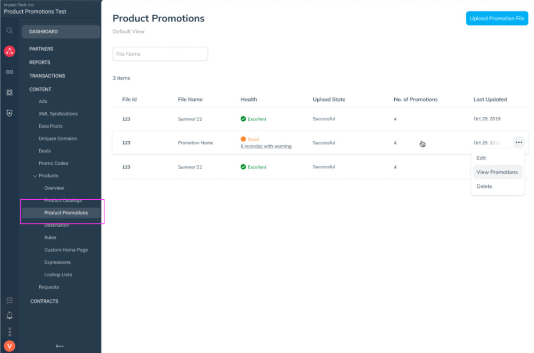The height and width of the screenshot is (353, 534).
Task: Choose View Promotions from the context menu
Action: coord(497,172)
